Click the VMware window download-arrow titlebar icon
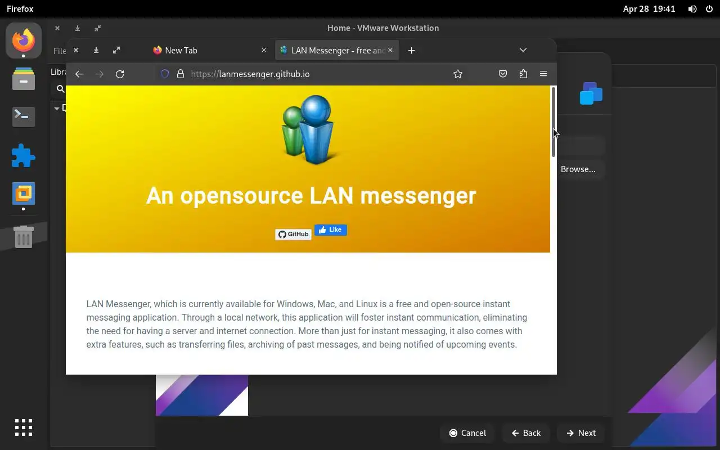Viewport: 720px width, 450px height. tap(78, 28)
